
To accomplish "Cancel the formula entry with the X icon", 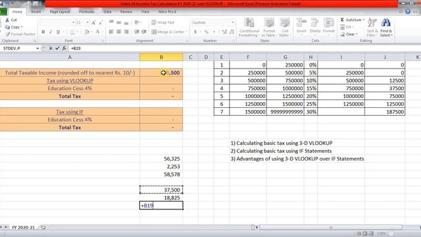I will coord(51,48).
